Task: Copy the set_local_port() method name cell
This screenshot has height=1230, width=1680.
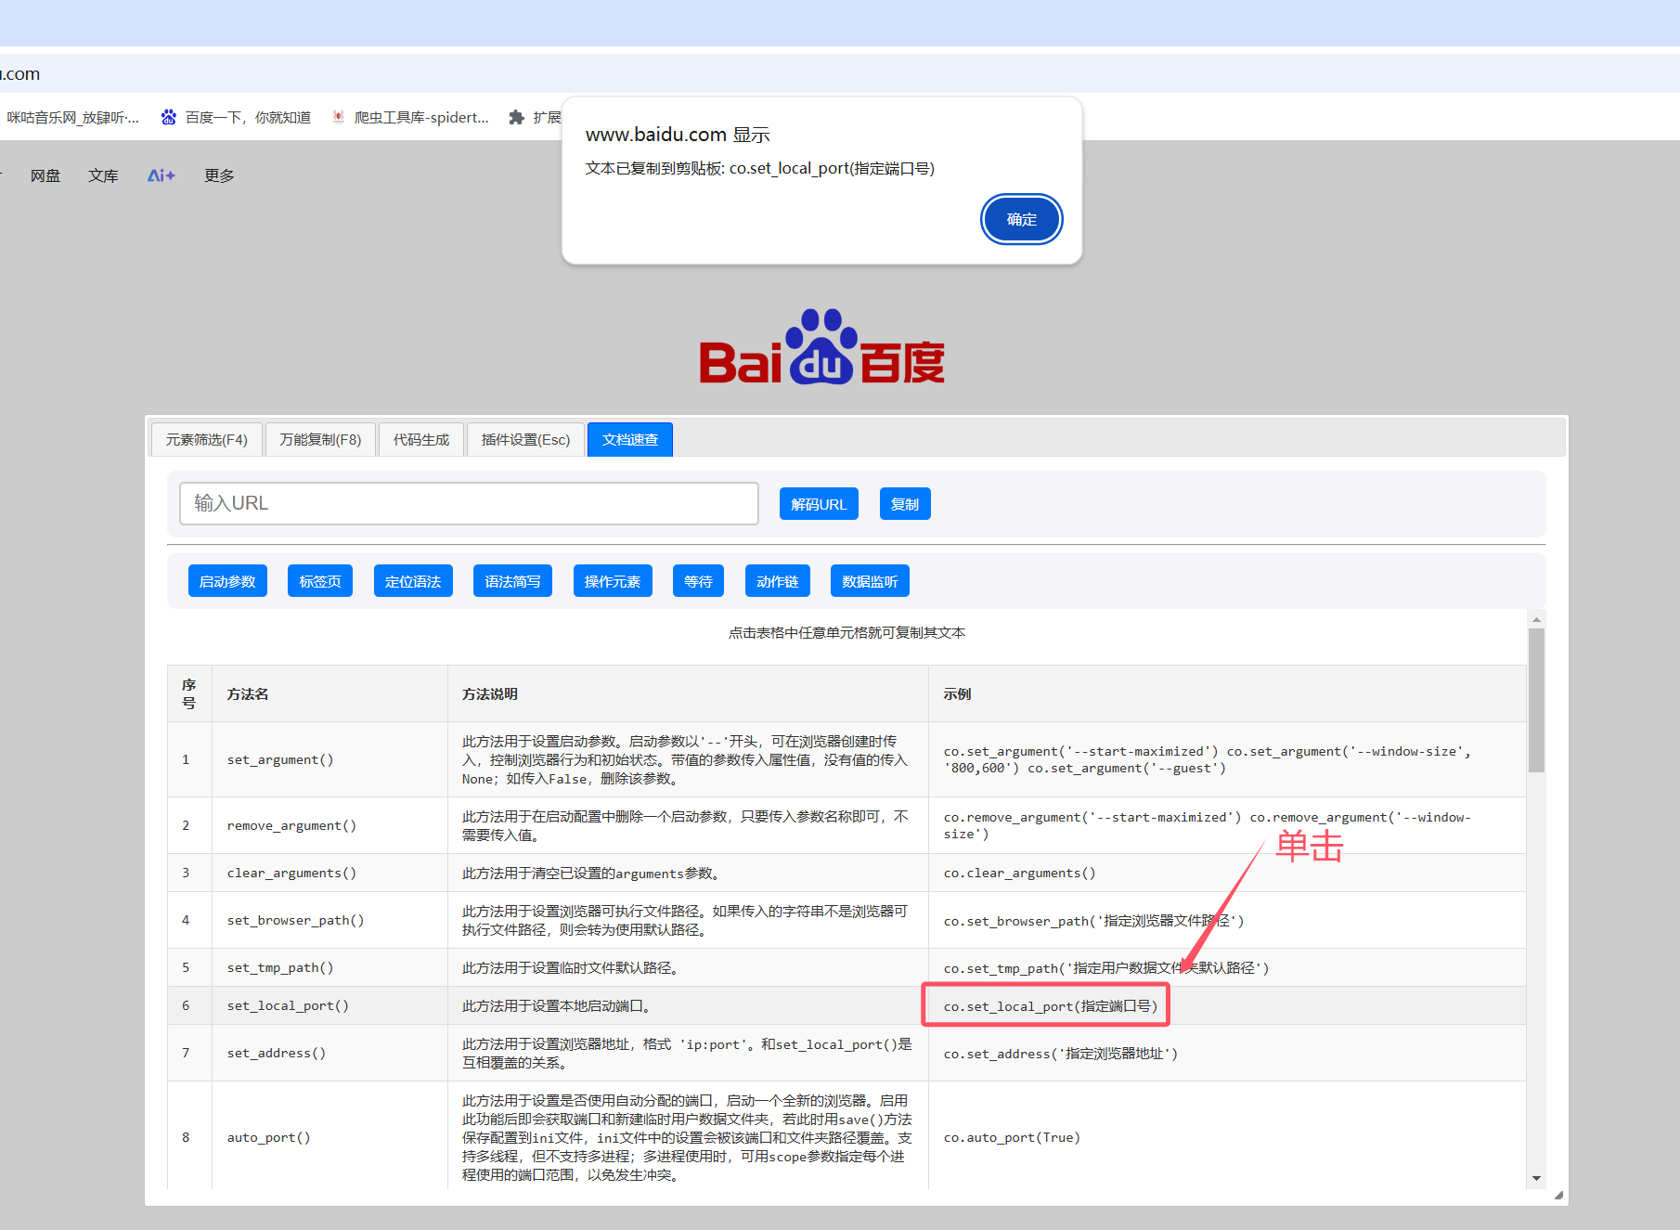Action: (330, 1005)
